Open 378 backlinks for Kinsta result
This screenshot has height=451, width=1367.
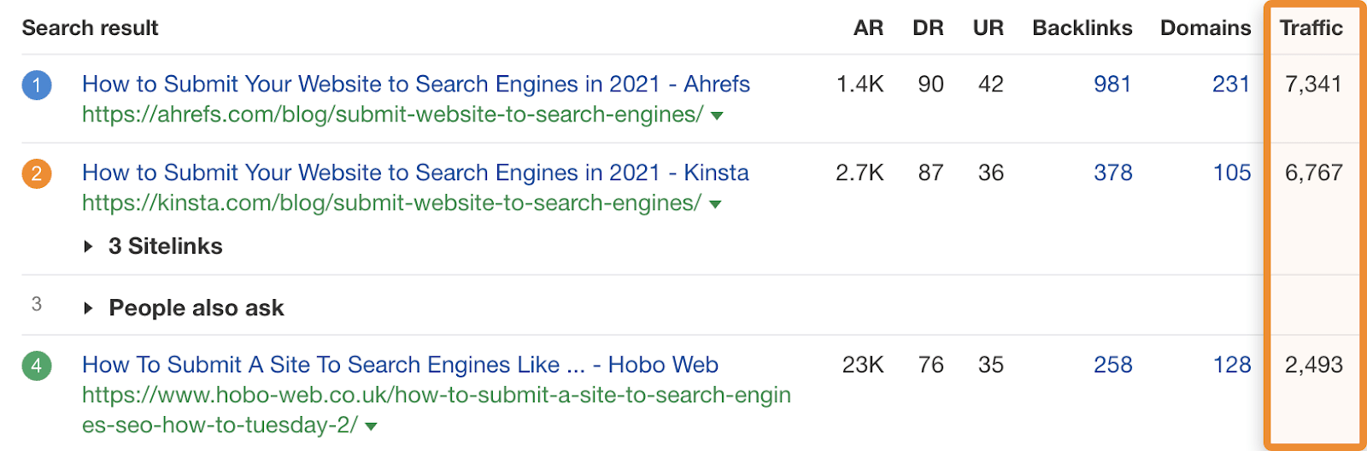(1112, 173)
